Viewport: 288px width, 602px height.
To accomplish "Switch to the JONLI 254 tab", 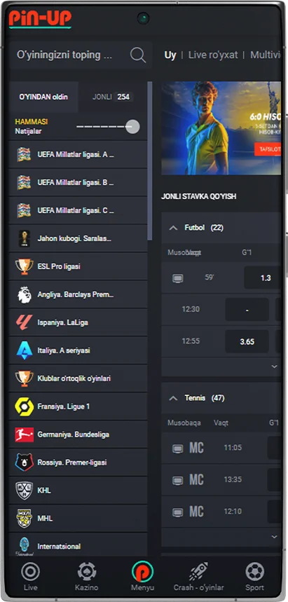I will [111, 97].
